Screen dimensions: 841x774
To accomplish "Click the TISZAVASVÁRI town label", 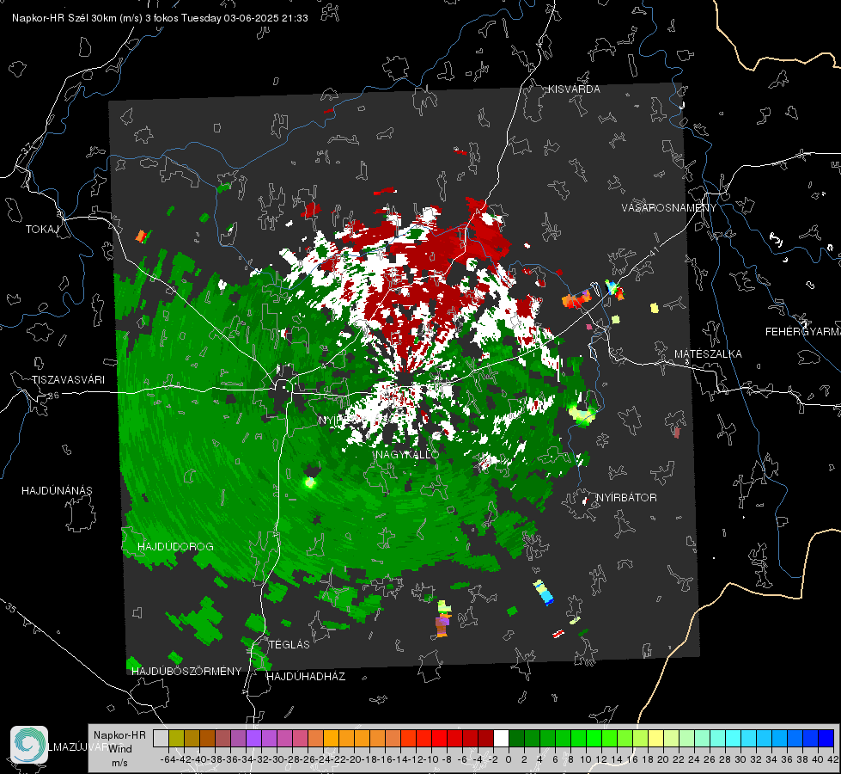I will (68, 380).
